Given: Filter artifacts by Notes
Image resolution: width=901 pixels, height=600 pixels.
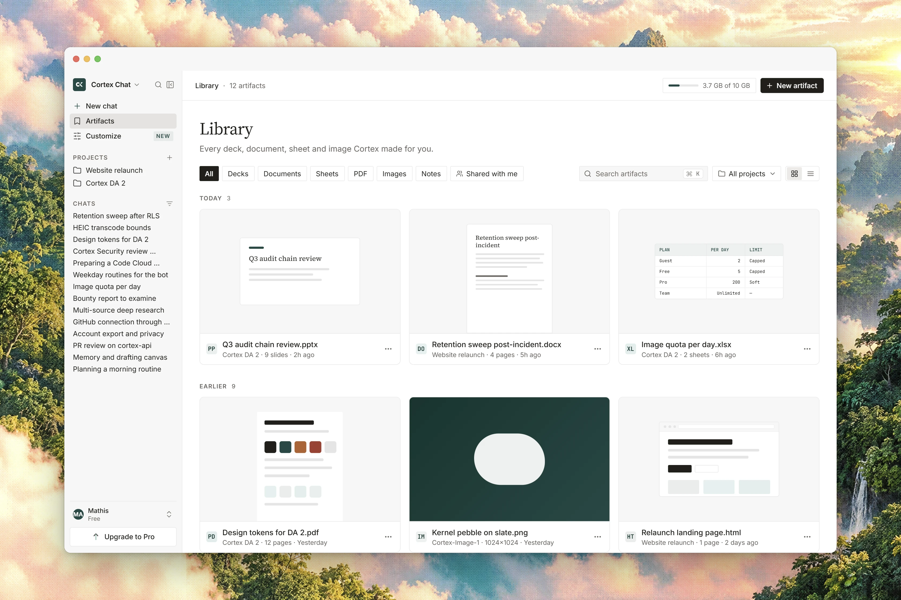Looking at the screenshot, I should pos(431,174).
